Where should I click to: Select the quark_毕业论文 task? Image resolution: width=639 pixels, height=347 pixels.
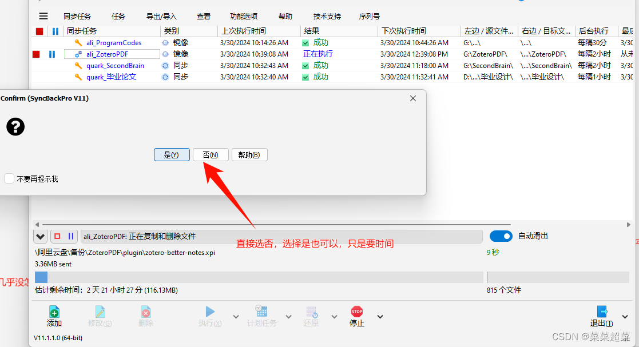point(111,77)
